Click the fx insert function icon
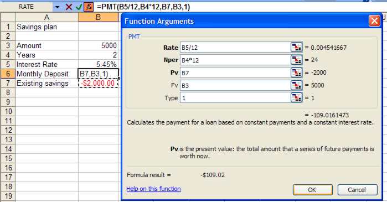This screenshot has width=387, height=202. 89,7
